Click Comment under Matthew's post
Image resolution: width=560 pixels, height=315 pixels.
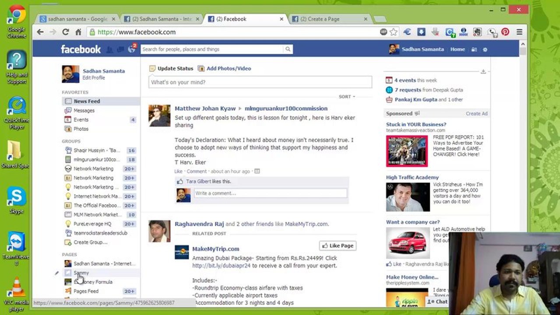tap(197, 171)
